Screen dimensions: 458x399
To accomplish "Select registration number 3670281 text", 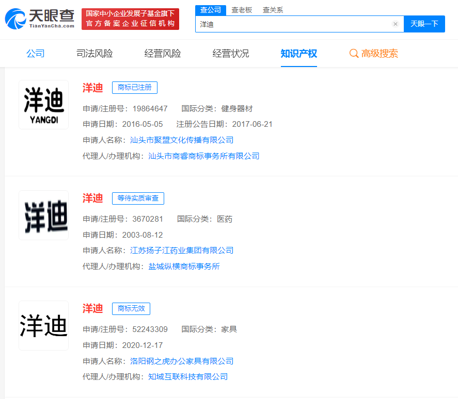I will 148,219.
